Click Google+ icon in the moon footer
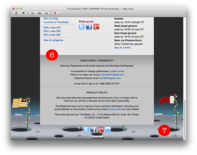 tap(100, 130)
